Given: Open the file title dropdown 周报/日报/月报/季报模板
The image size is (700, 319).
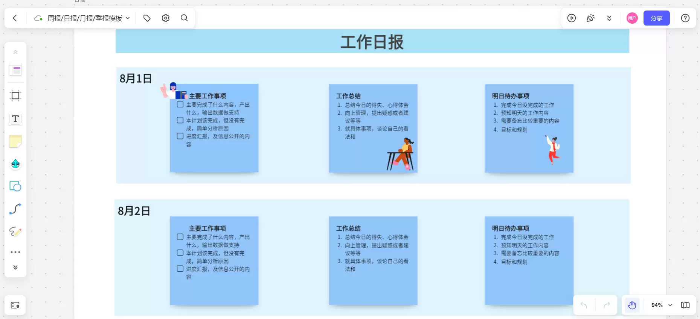Looking at the screenshot, I should tap(88, 18).
